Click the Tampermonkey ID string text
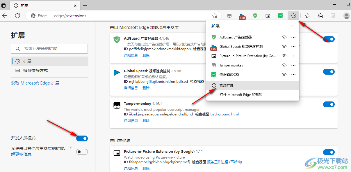This screenshot has height=172, width=351. 161,114
